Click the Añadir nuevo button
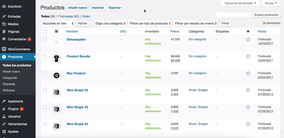Screen dimensions: 284x138 tap(77, 7)
